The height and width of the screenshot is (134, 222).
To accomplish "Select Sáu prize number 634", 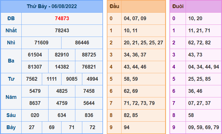I will point(62,115).
